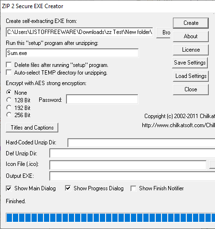Open the About dialog
215x229 pixels.
coord(191,36)
